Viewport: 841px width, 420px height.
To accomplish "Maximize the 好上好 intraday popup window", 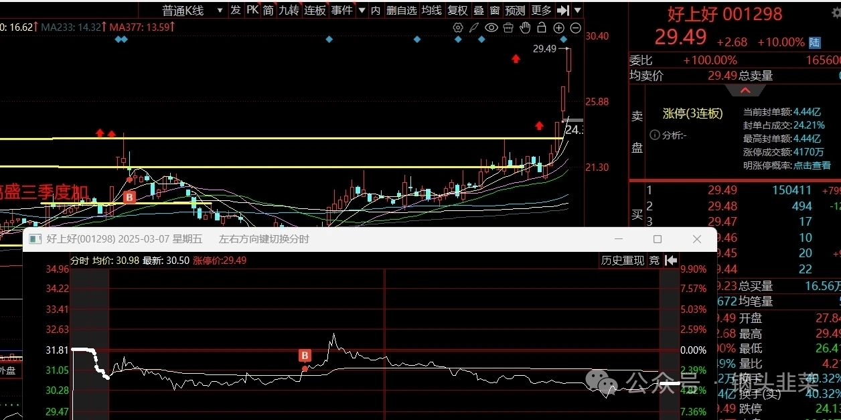I will (x=658, y=239).
